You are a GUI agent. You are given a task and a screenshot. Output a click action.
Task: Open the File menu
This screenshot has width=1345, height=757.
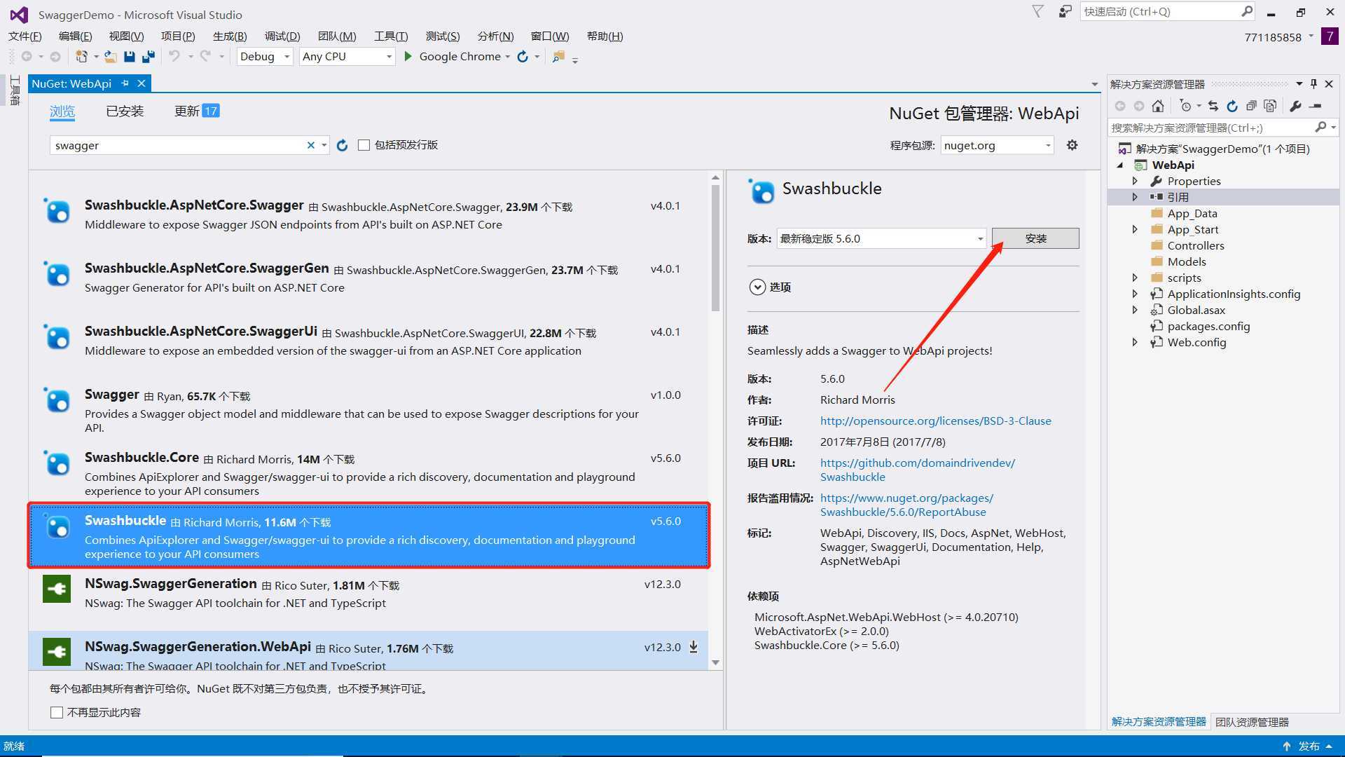coord(25,36)
